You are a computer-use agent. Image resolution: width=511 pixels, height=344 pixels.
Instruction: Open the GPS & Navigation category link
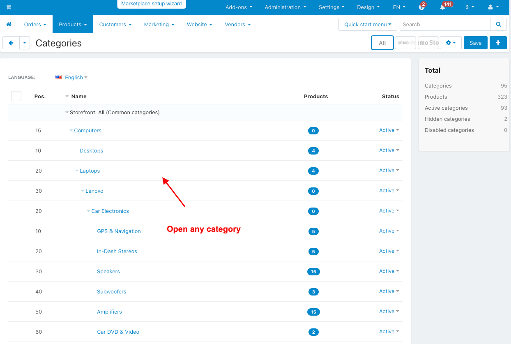coord(119,231)
